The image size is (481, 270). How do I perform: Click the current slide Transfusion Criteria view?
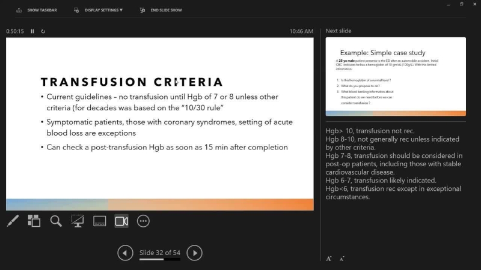point(159,124)
